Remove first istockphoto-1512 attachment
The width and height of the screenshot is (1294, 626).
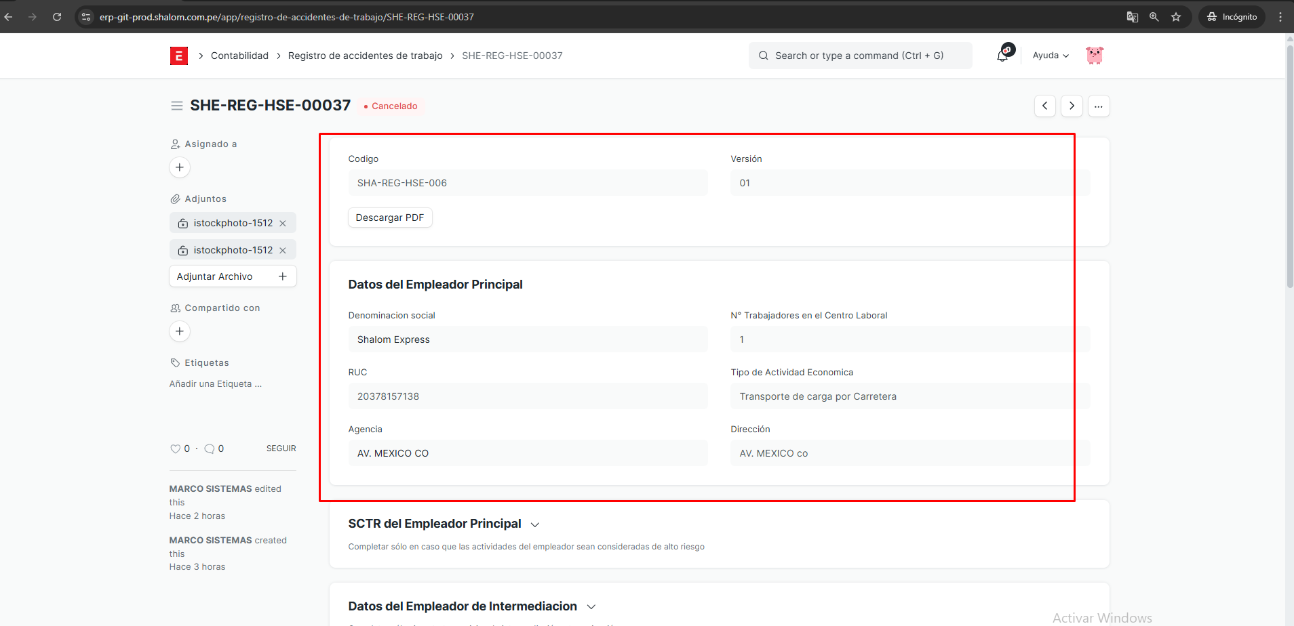pyautogui.click(x=283, y=224)
